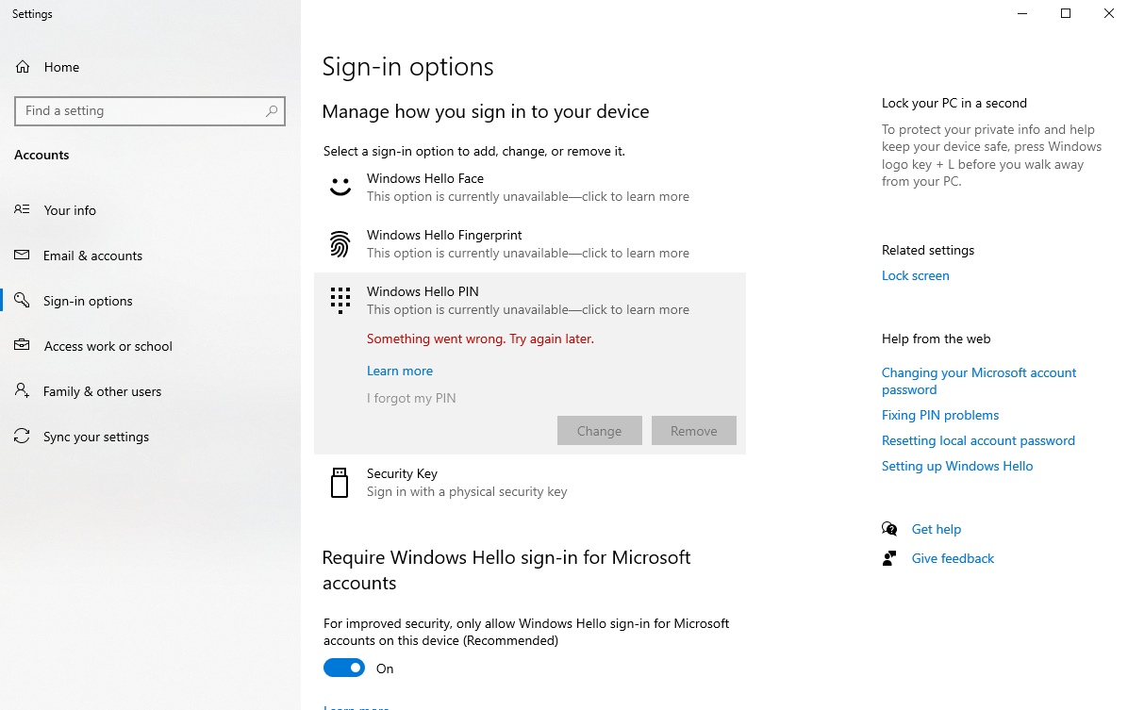Click the Get help link
This screenshot has height=710, width=1128.
pos(936,530)
